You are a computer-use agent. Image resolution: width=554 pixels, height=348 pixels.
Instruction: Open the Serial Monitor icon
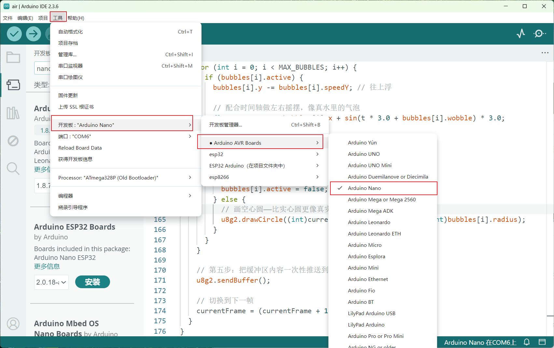pyautogui.click(x=540, y=33)
